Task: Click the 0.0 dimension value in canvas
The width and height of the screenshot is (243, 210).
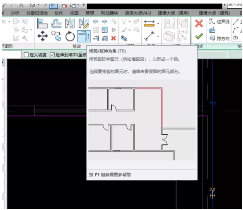Action: pos(212,189)
